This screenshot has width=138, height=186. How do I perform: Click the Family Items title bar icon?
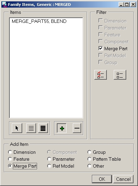coord(5,5)
